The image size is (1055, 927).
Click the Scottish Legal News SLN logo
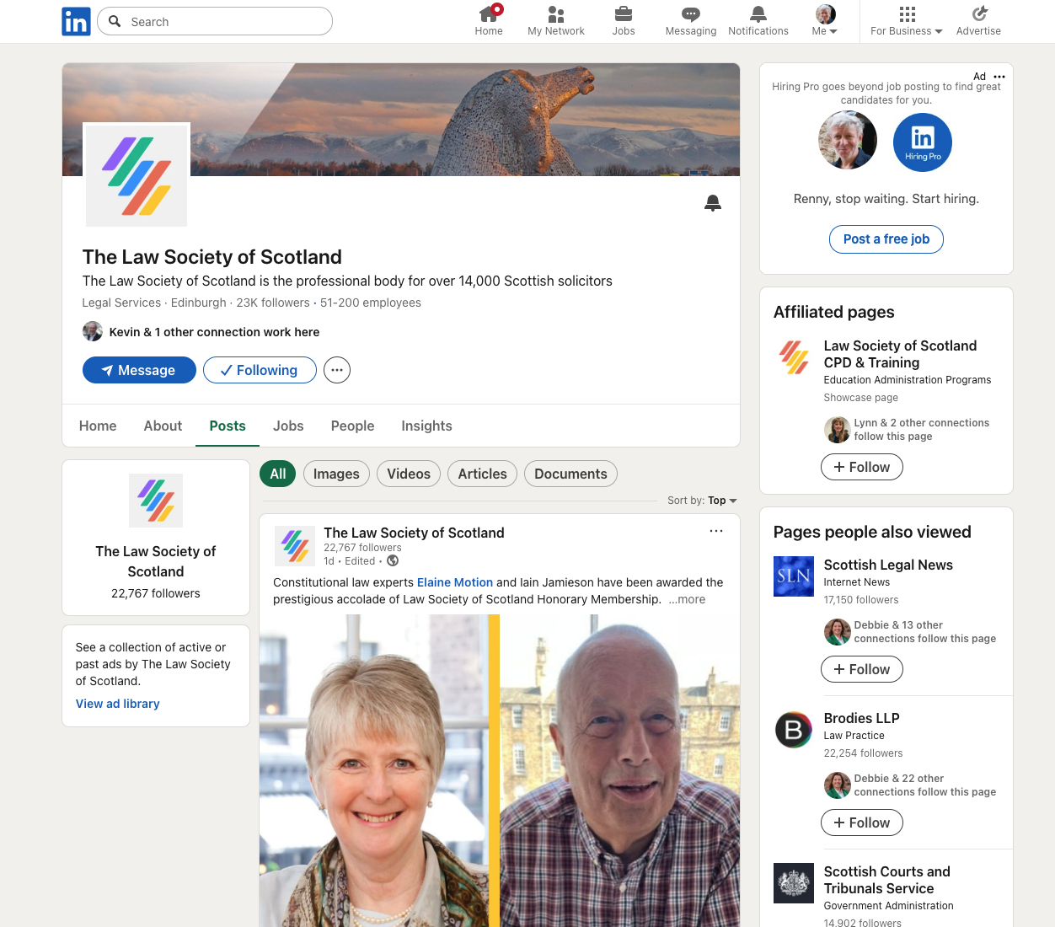point(794,576)
